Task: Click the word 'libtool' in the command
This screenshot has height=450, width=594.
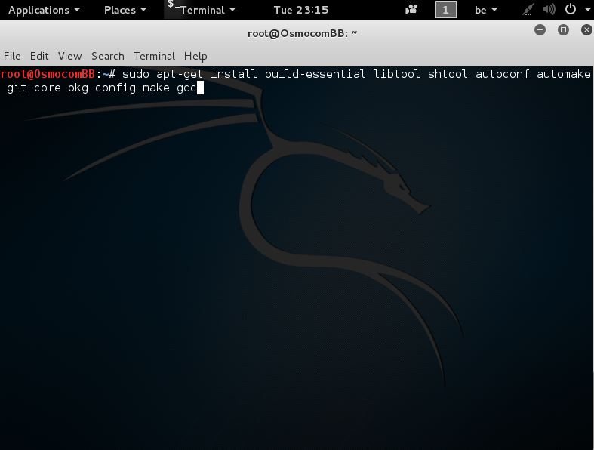Action: coord(397,74)
